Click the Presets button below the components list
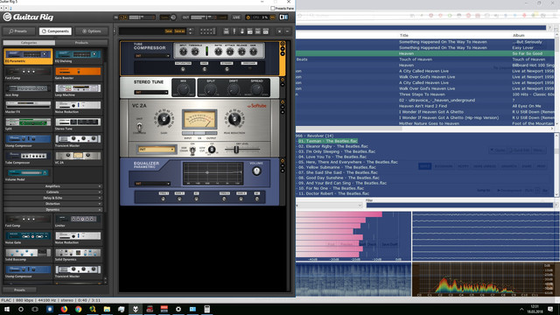 coord(19,290)
